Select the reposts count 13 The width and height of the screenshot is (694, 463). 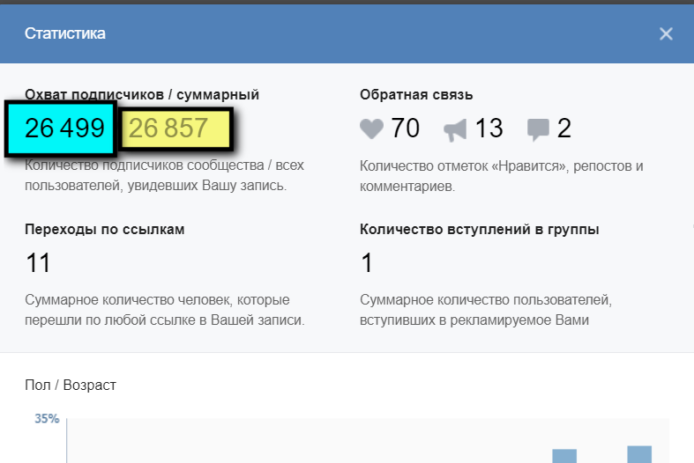(x=489, y=129)
